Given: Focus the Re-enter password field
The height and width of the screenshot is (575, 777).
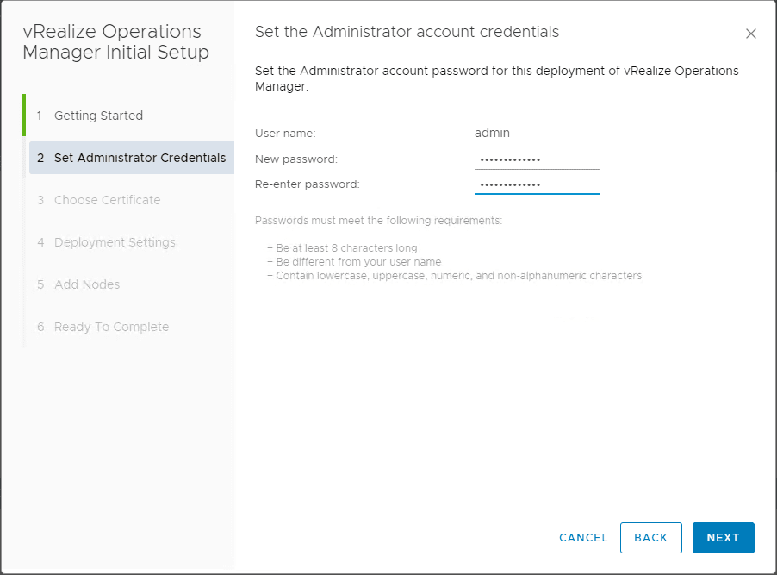Looking at the screenshot, I should click(536, 184).
